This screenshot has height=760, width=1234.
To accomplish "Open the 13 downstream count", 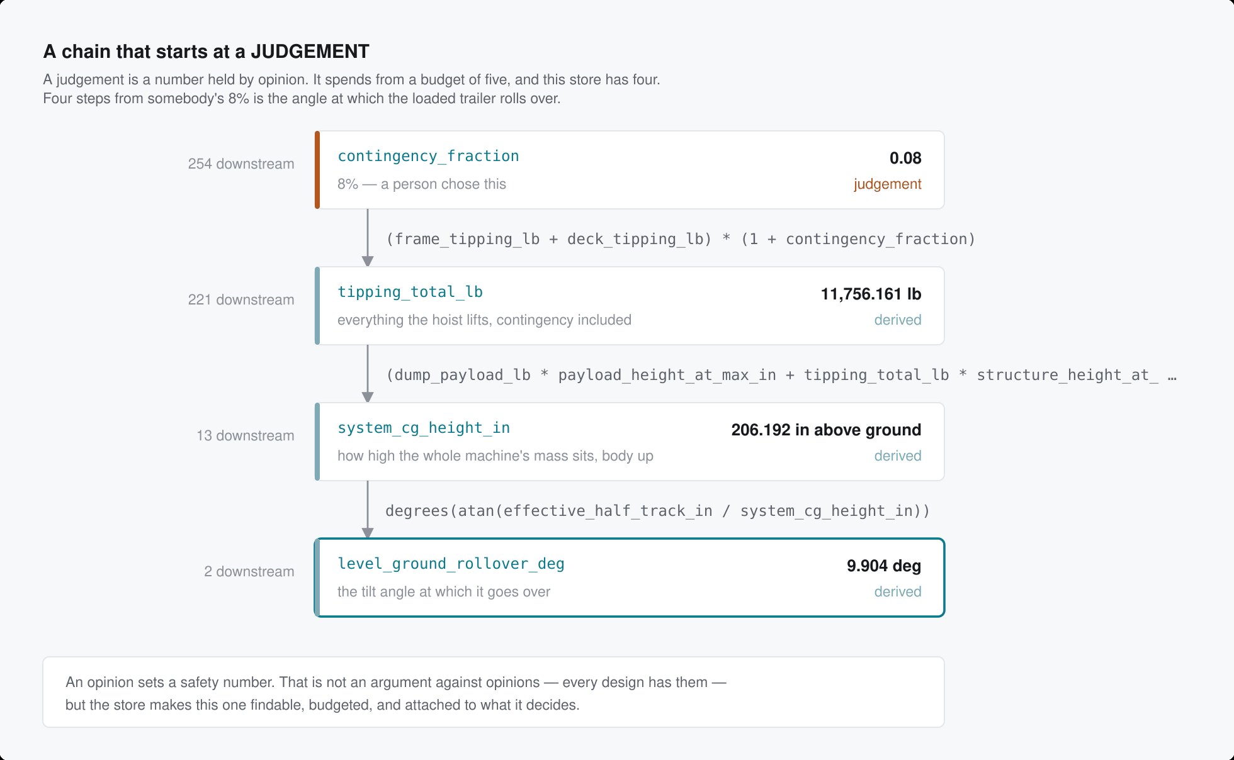I will (x=246, y=435).
